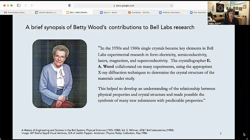Click the docs.google.com address bar
Image resolution: width=250 pixels, height=140 pixels.
pyautogui.click(x=124, y=6)
